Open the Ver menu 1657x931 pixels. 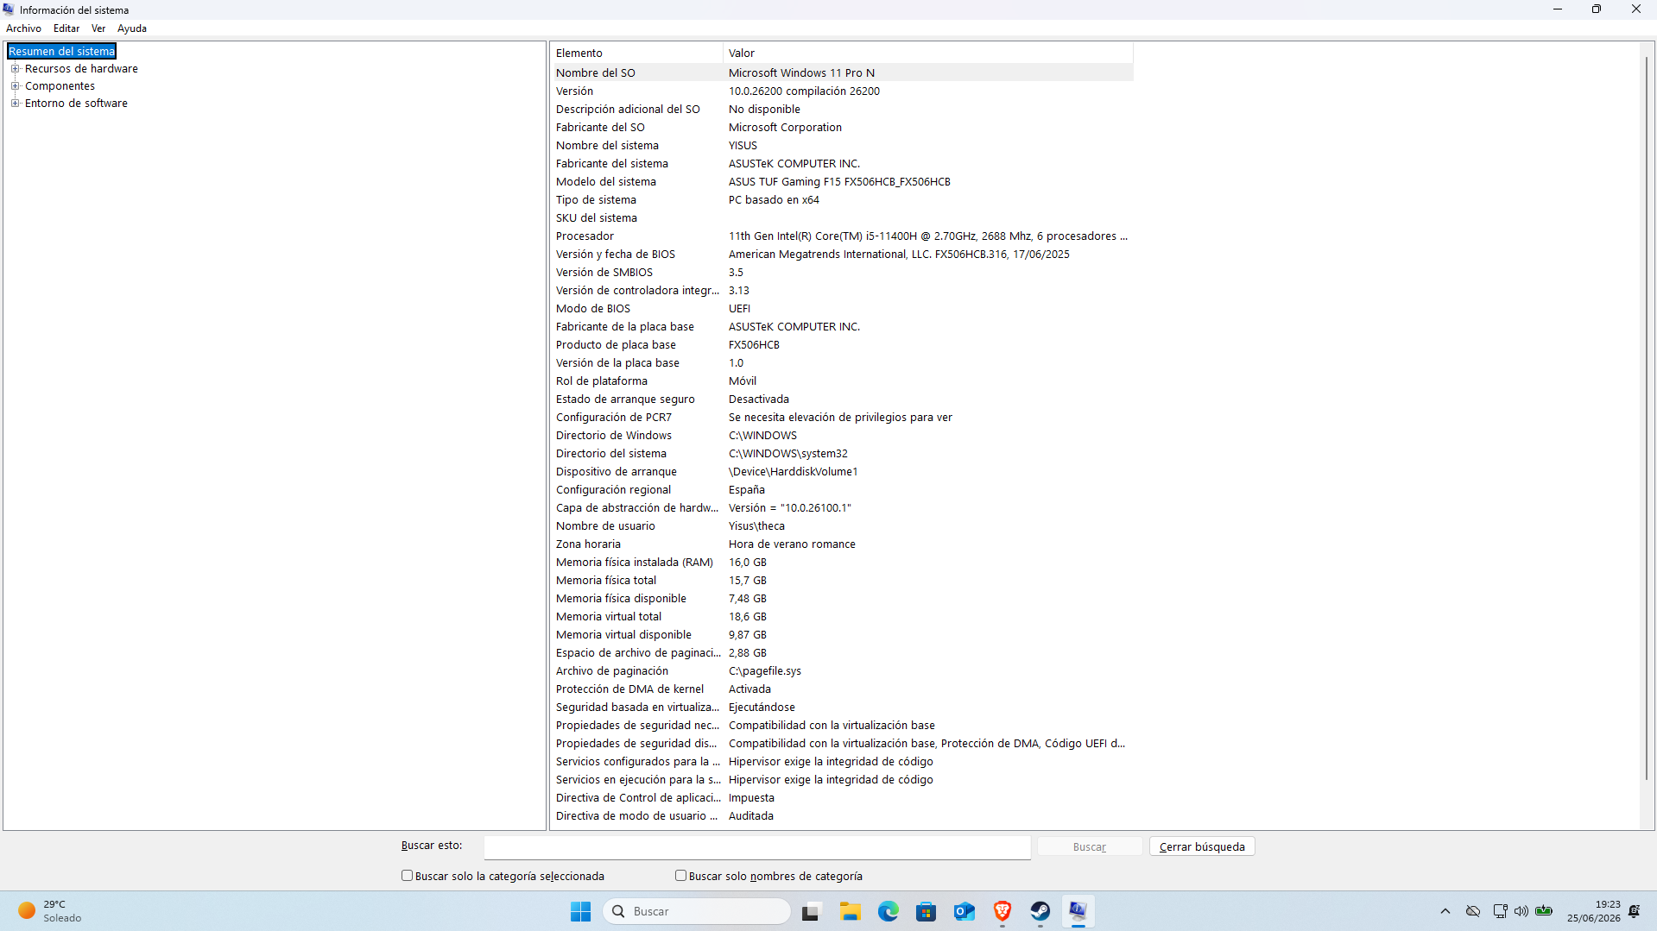click(x=98, y=28)
